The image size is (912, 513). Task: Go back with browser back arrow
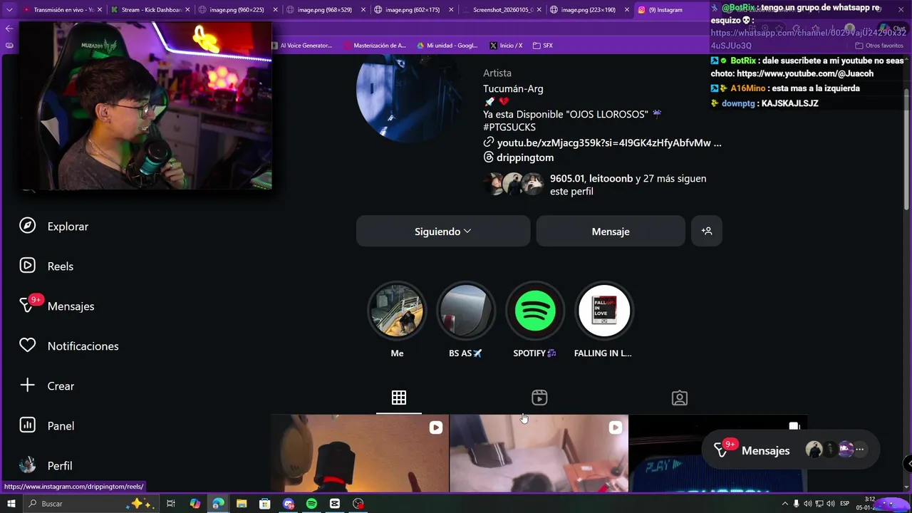(9, 28)
